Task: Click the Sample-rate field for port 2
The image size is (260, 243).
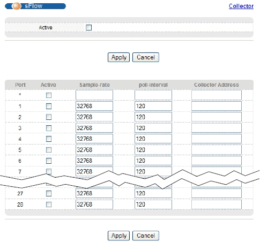Action: pos(94,117)
